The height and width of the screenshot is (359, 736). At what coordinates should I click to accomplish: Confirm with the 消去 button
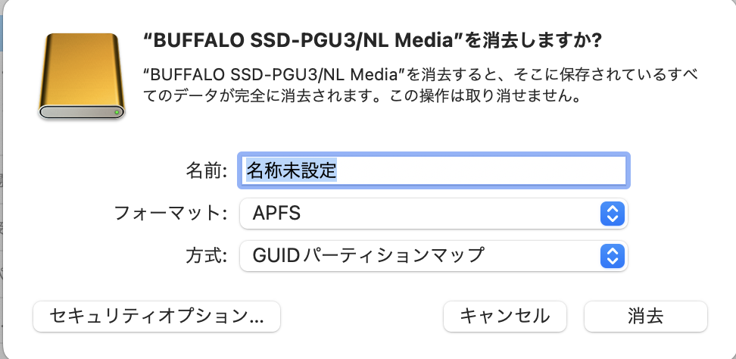pos(645,317)
